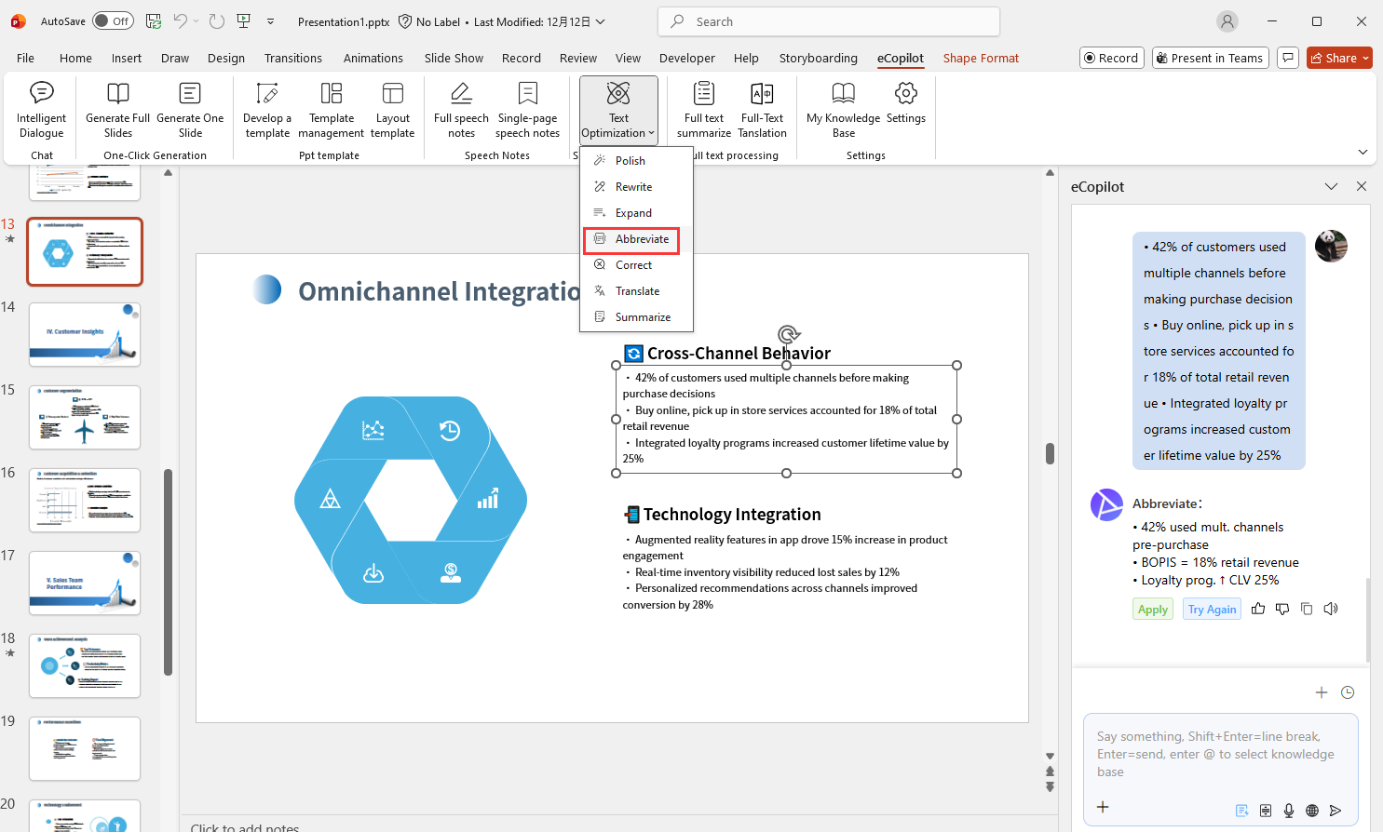The height and width of the screenshot is (832, 1383).
Task: Click the microphone voice input icon
Action: click(1289, 811)
